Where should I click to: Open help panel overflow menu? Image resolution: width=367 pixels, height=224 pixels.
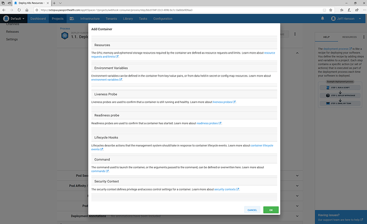[364, 37]
